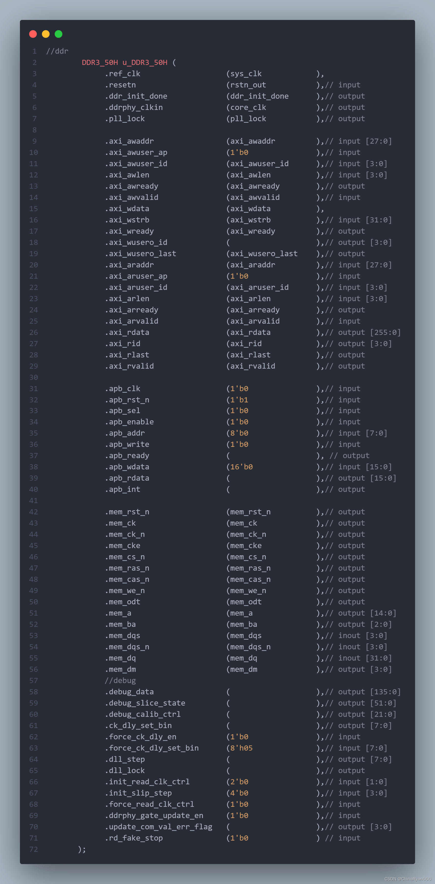Click the '.axi_wready' port name
Viewport: 435px width, 884px height.
pyautogui.click(x=129, y=231)
